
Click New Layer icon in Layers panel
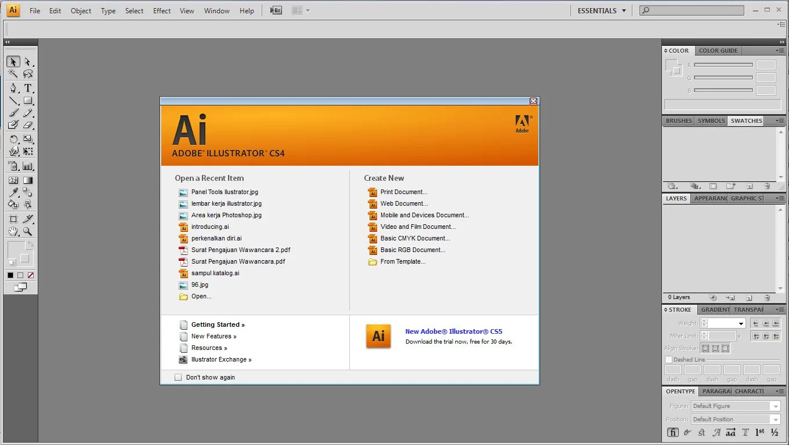coord(749,297)
